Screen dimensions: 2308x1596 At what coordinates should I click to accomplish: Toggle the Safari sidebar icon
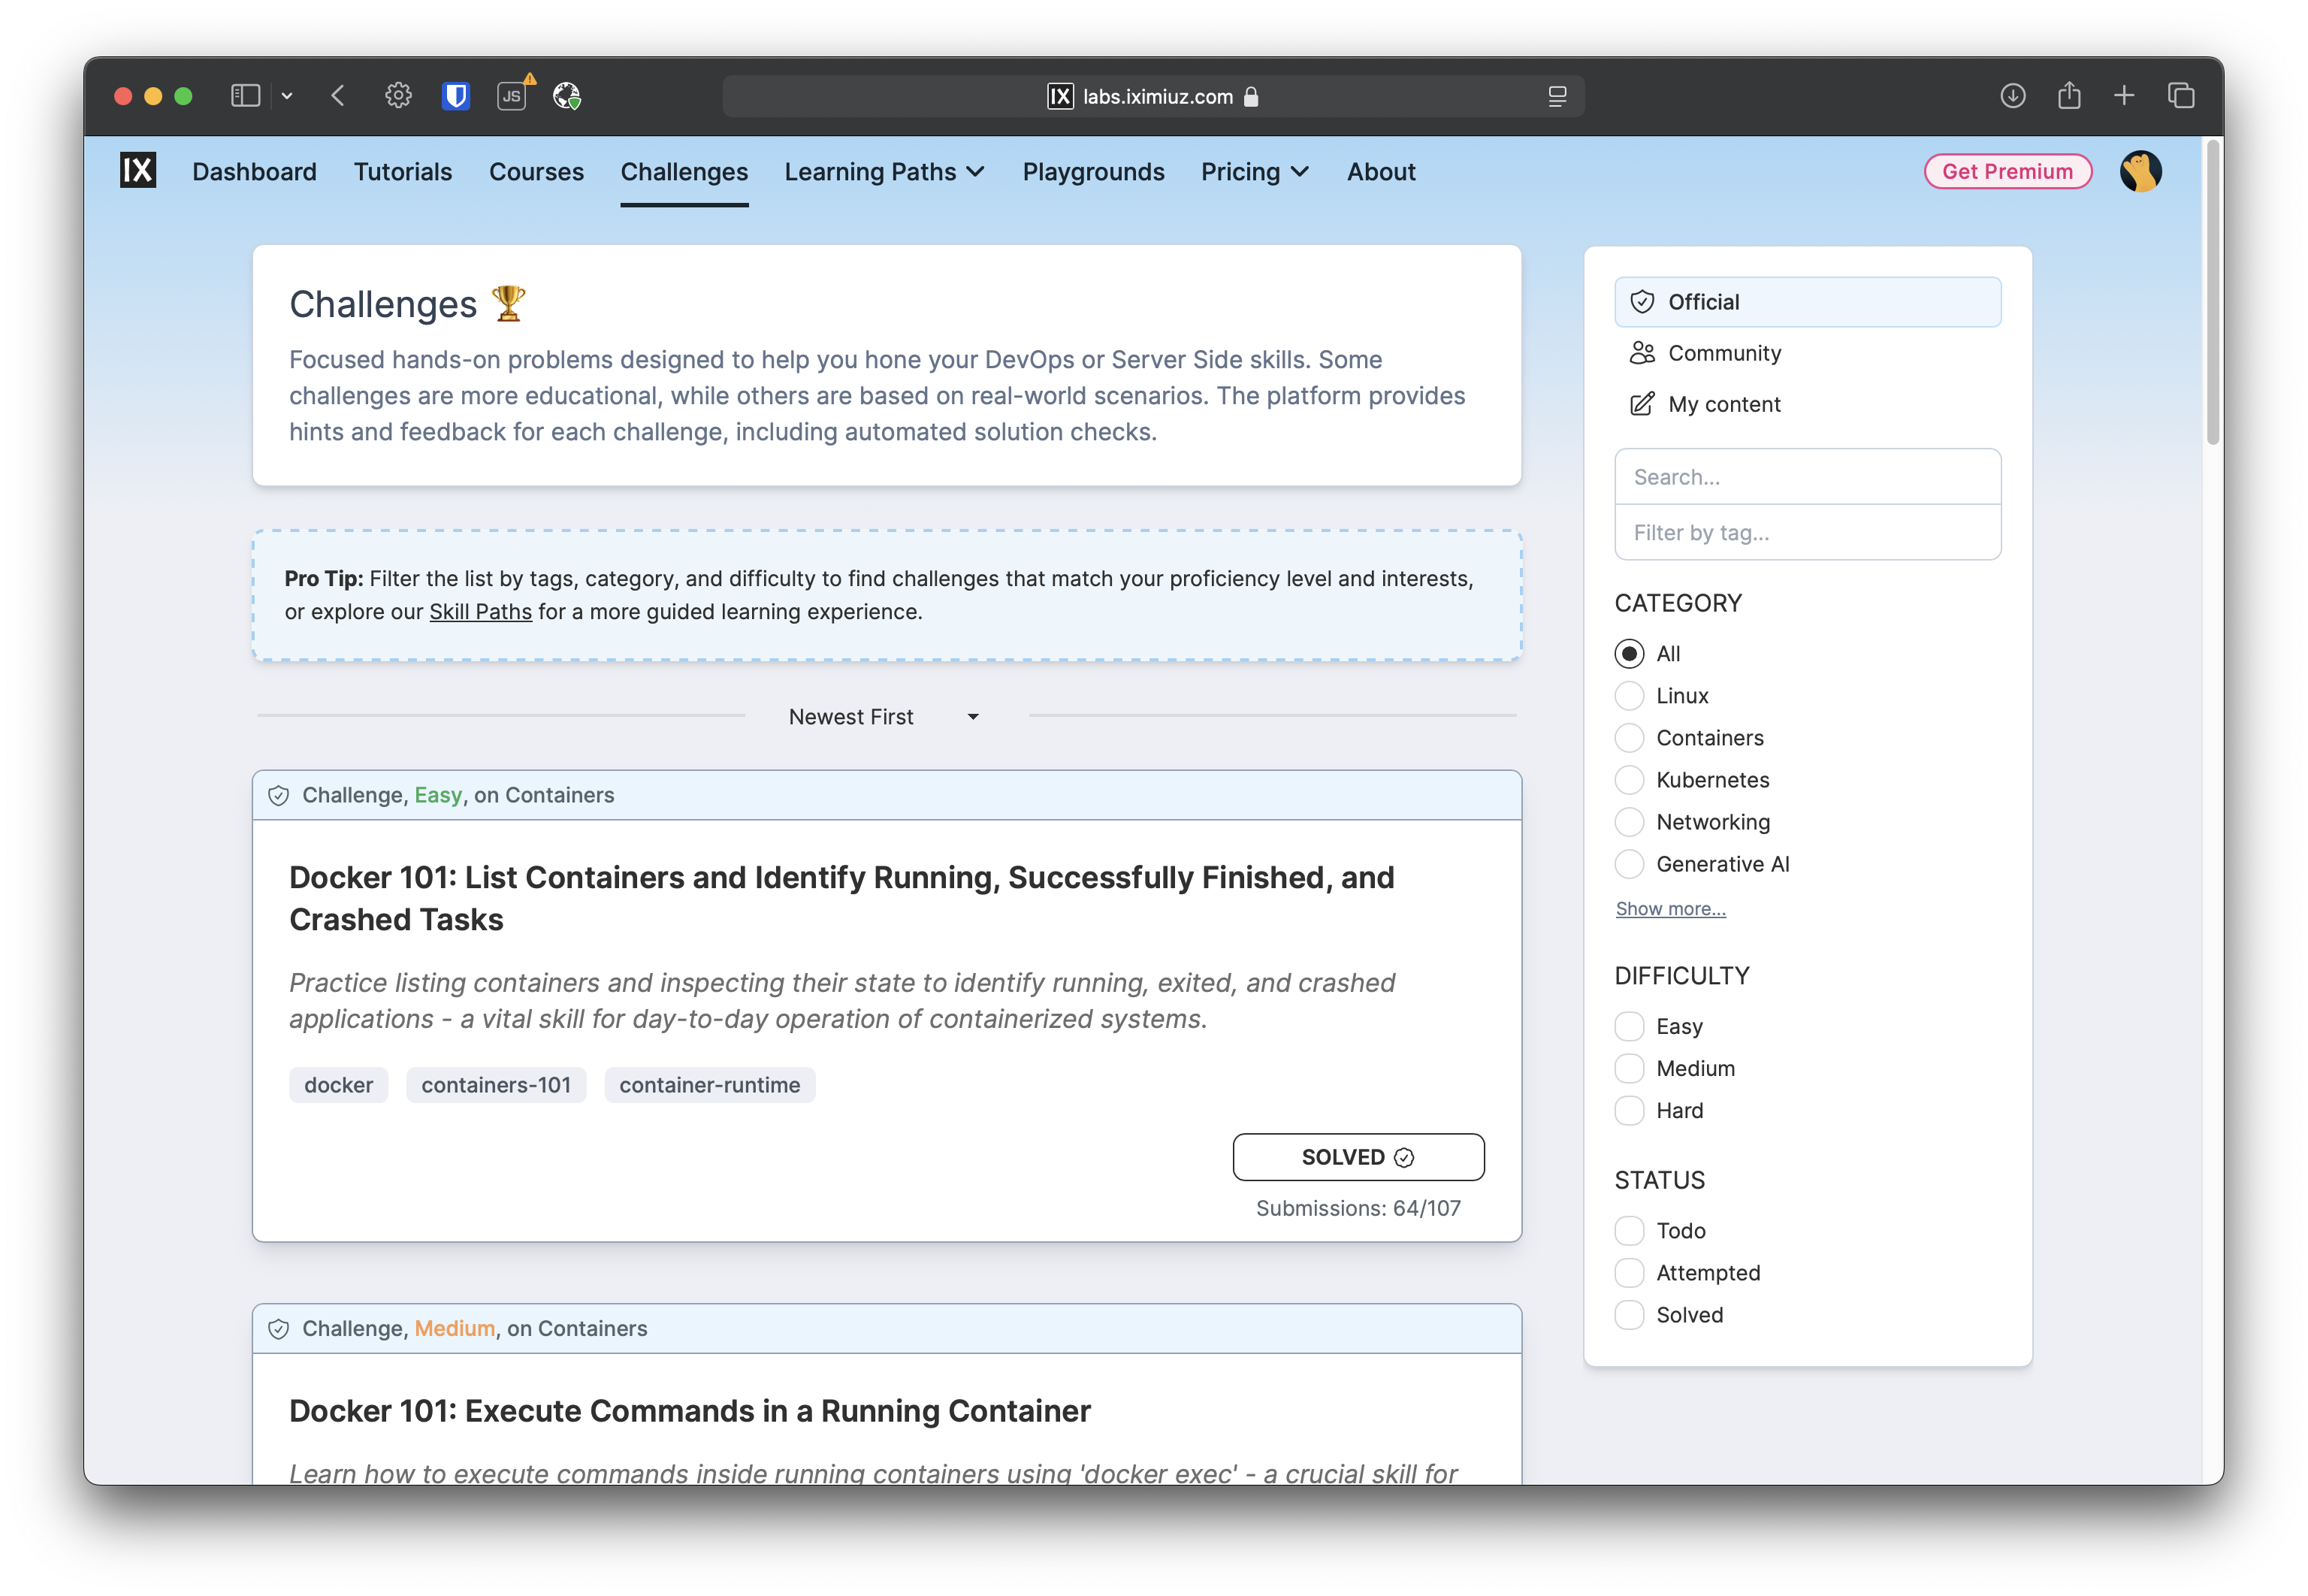[246, 96]
